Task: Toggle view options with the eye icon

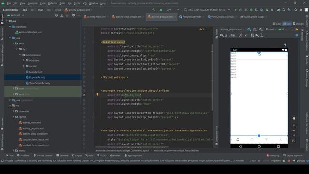Action: pyautogui.click(x=221, y=35)
